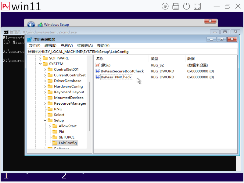Image resolution: width=244 pixels, height=183 pixels.
Task: Select the ByPassTPMCheck value name
Action: (116, 77)
